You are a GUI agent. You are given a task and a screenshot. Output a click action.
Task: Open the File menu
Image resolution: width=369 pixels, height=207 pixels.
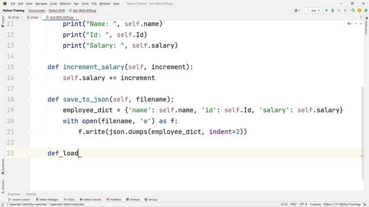[x=13, y=4]
